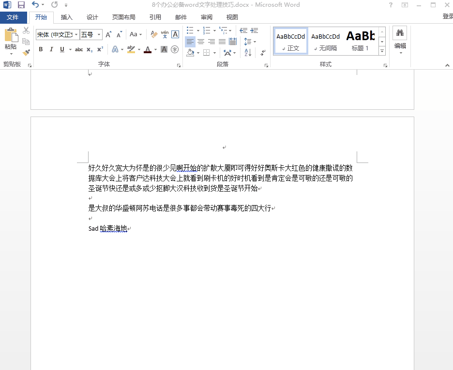
Task: Apply the red font color swatch
Action: tap(147, 49)
